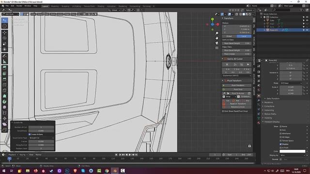
Task: Select the Smooth tool
Action: pos(4,107)
